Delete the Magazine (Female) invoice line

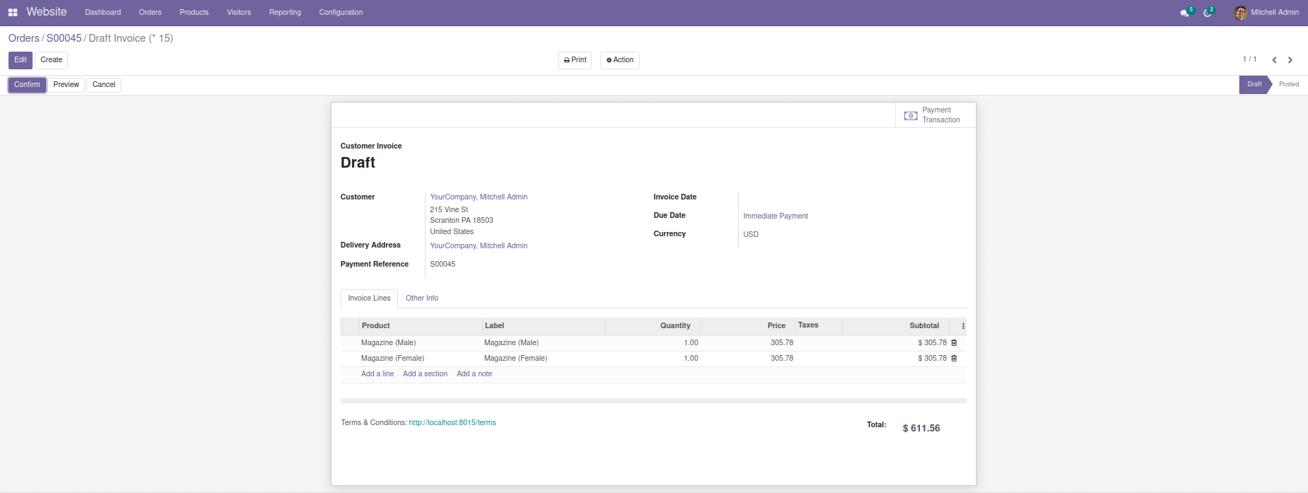point(954,359)
